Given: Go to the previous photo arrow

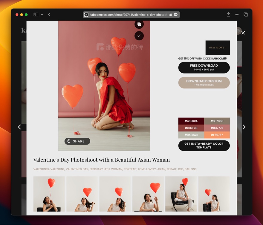Looking at the screenshot, I should click(x=19, y=127).
